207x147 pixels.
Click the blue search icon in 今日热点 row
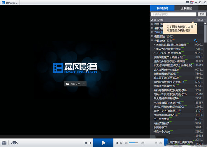click(x=195, y=40)
